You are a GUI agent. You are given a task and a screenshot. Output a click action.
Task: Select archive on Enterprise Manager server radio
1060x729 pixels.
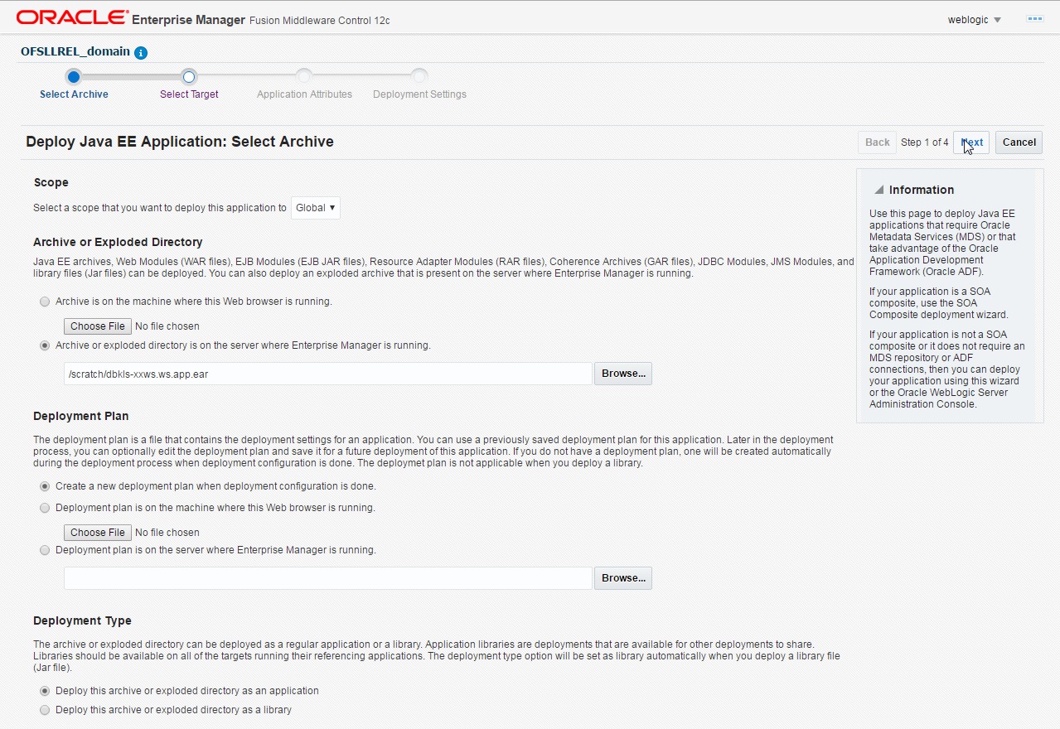(x=45, y=345)
